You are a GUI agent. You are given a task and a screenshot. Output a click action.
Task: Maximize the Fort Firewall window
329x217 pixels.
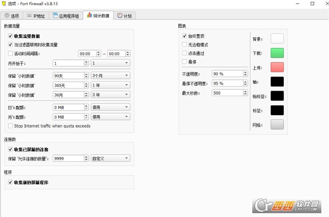pyautogui.click(x=312, y=3)
